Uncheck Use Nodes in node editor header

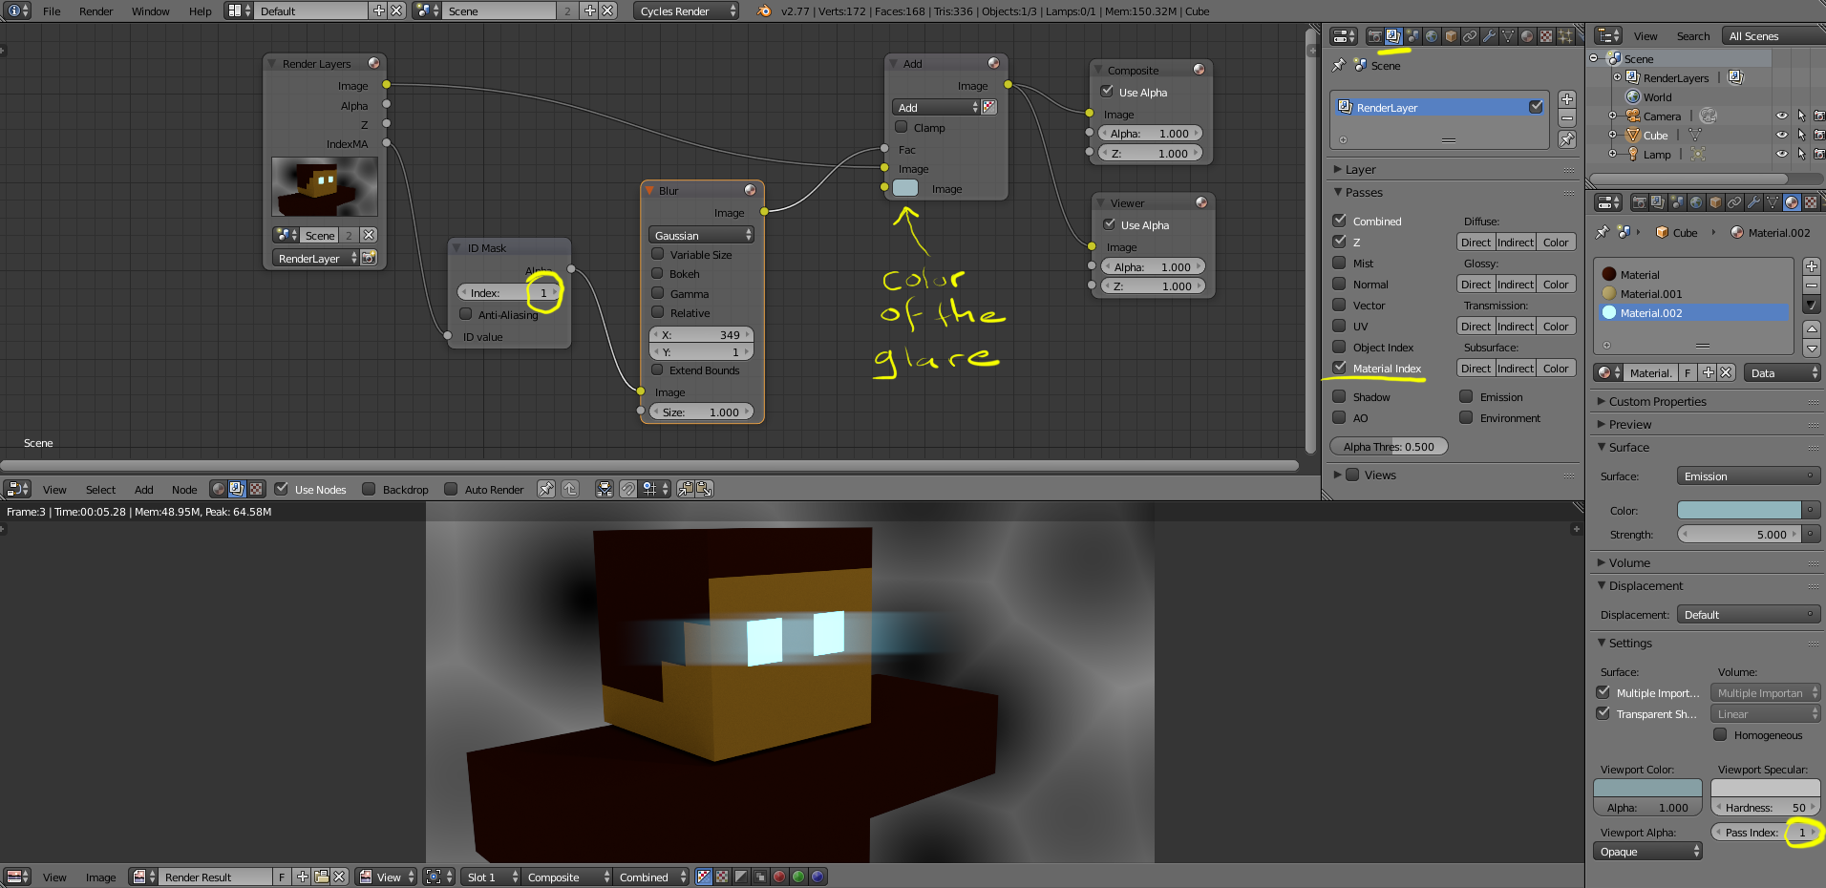281,489
